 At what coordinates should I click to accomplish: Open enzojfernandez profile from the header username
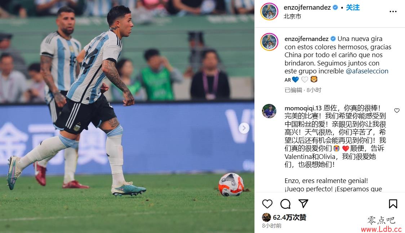[307, 8]
